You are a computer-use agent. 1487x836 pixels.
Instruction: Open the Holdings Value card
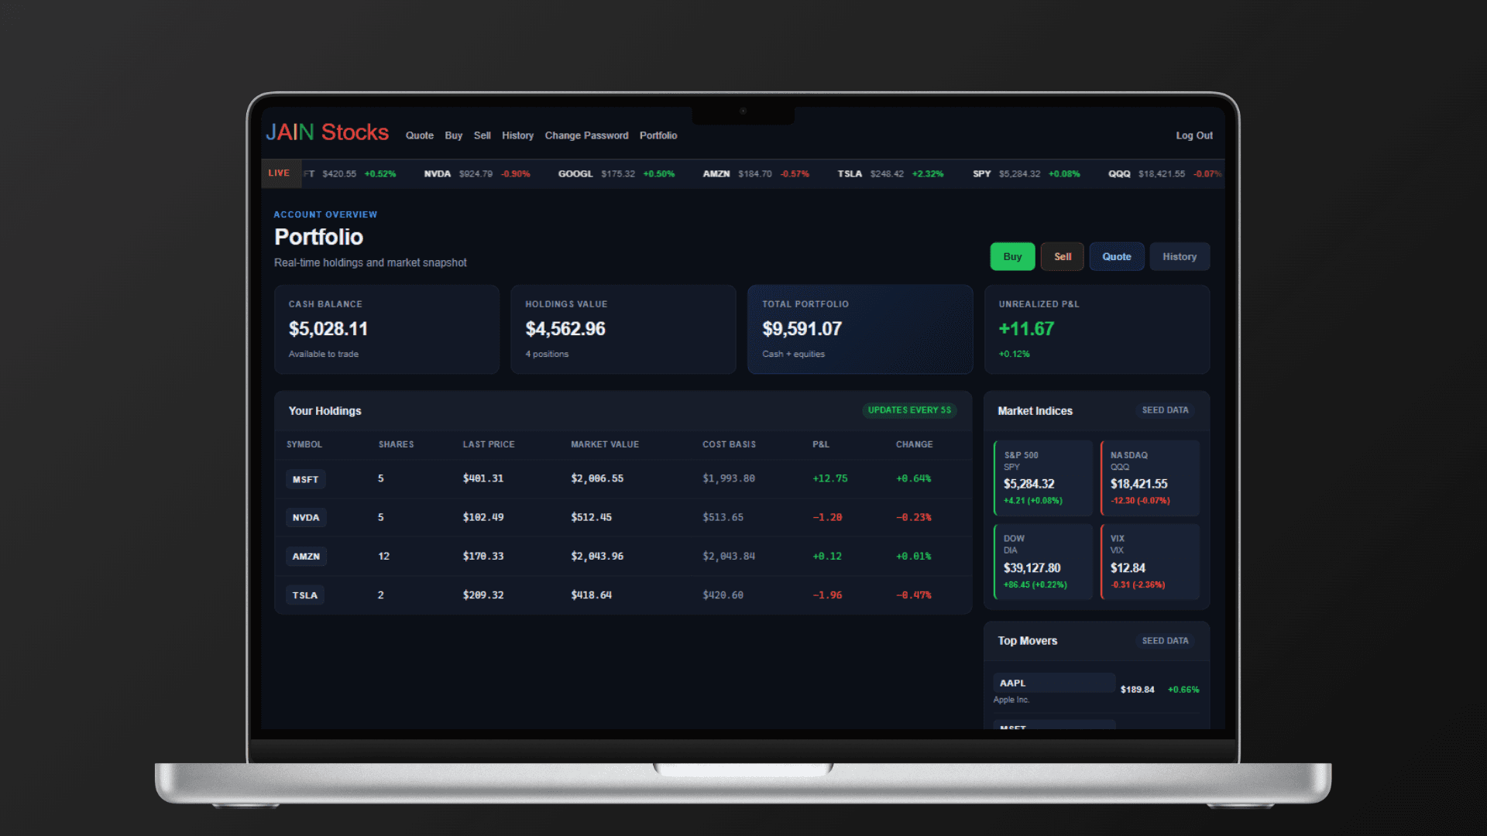pos(623,330)
